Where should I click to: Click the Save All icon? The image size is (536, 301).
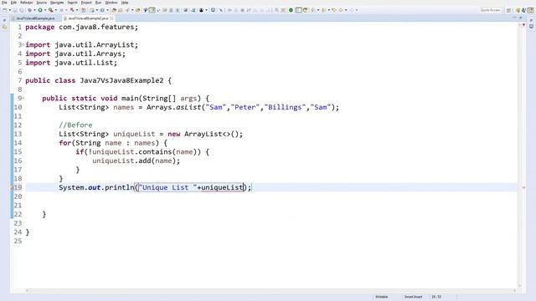[x=21, y=10]
